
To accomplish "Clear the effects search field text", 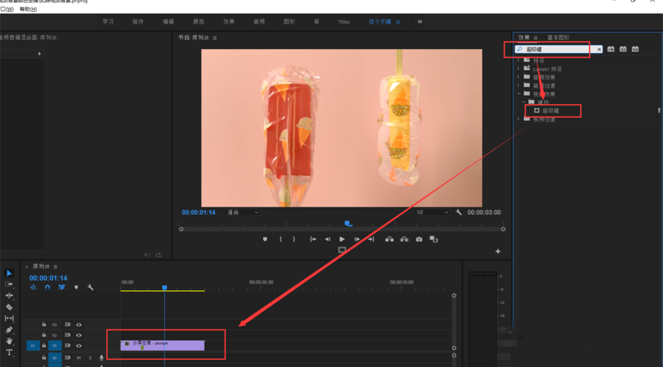I will click(599, 49).
